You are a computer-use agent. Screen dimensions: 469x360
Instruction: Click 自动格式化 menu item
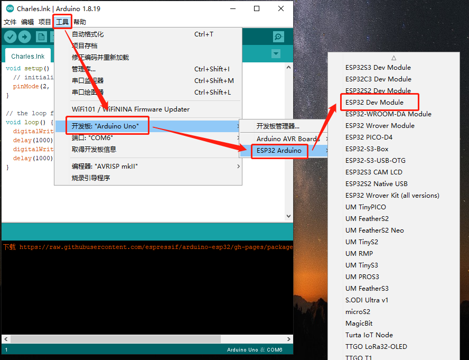(x=88, y=34)
